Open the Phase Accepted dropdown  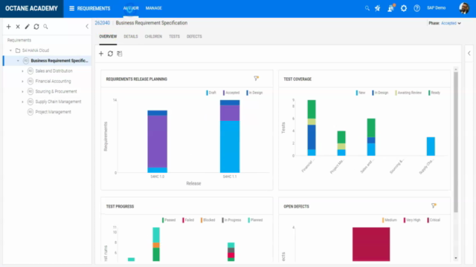pyautogui.click(x=451, y=23)
